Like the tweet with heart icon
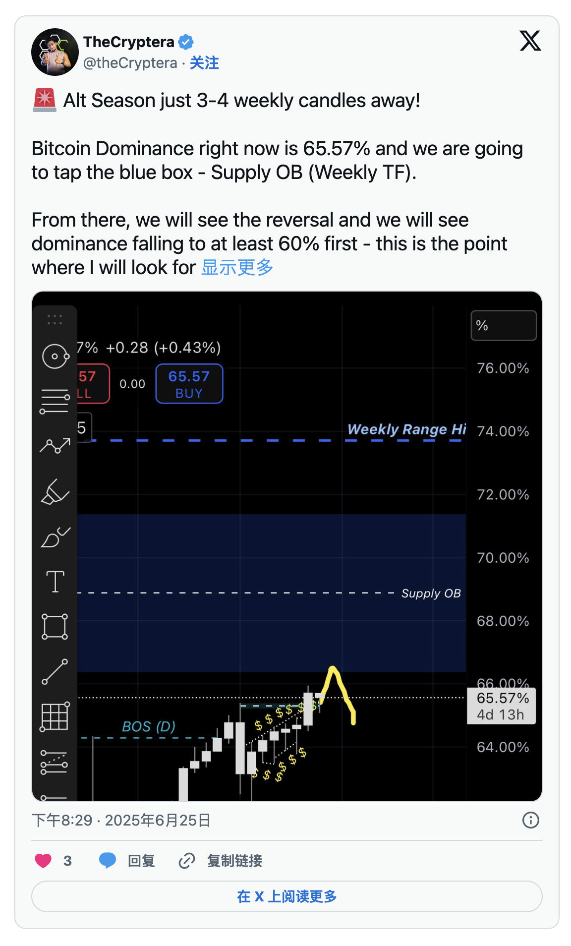Screen dimensions: 571x946 coord(44,861)
